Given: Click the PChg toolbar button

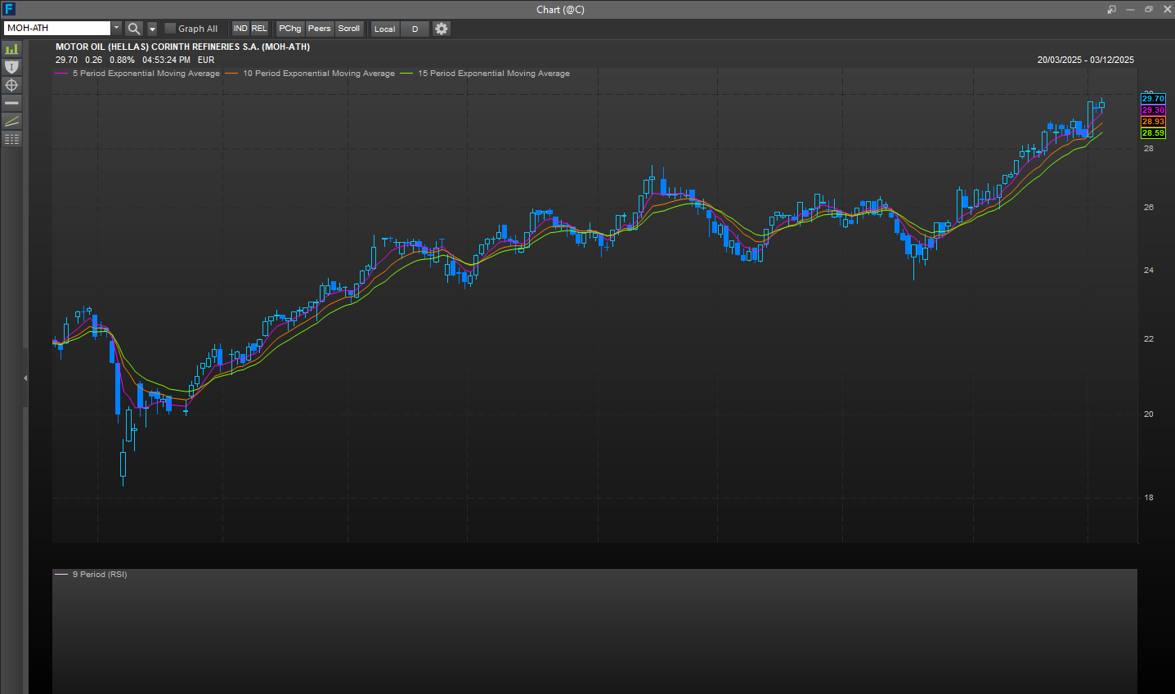Looking at the screenshot, I should click(x=289, y=29).
